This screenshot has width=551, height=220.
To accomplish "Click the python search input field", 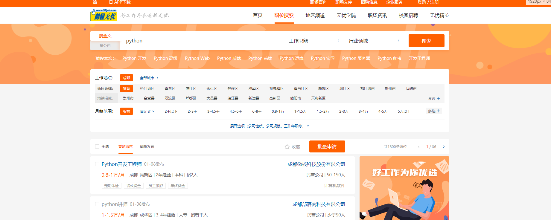I will tap(202, 41).
